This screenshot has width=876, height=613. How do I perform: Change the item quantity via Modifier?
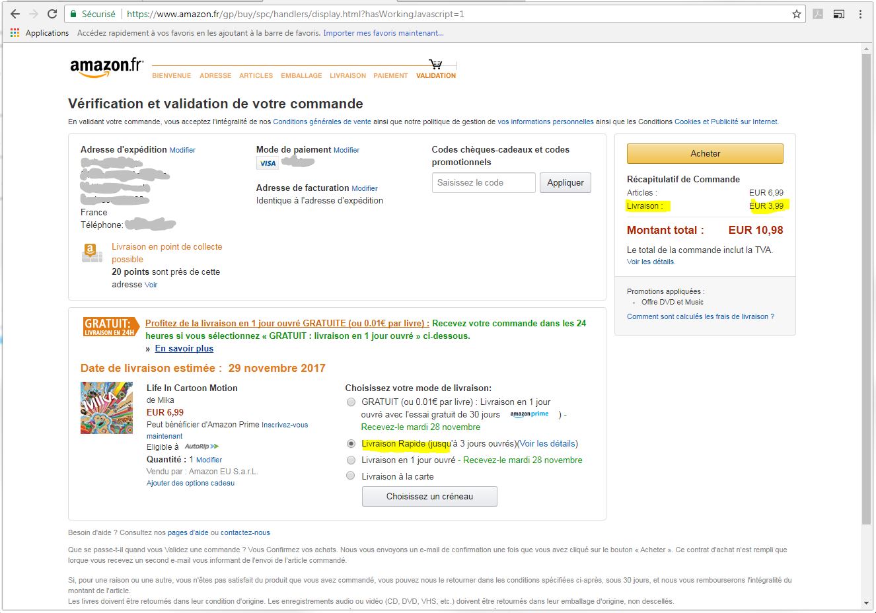209,460
